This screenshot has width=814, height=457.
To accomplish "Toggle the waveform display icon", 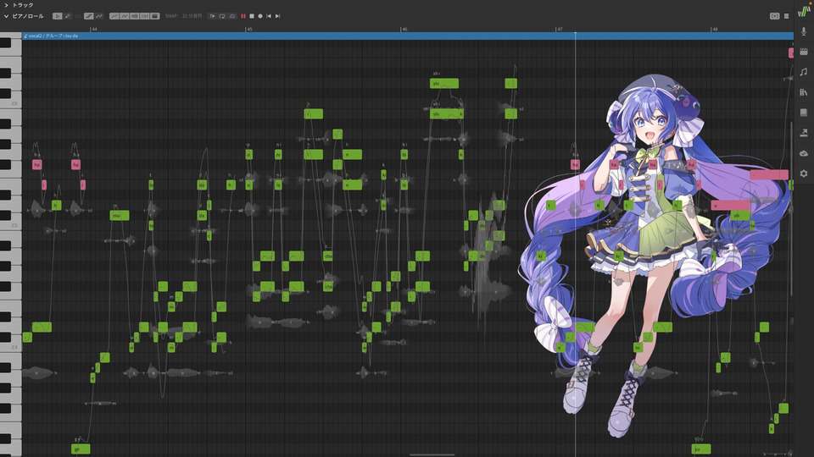I will 135,16.
